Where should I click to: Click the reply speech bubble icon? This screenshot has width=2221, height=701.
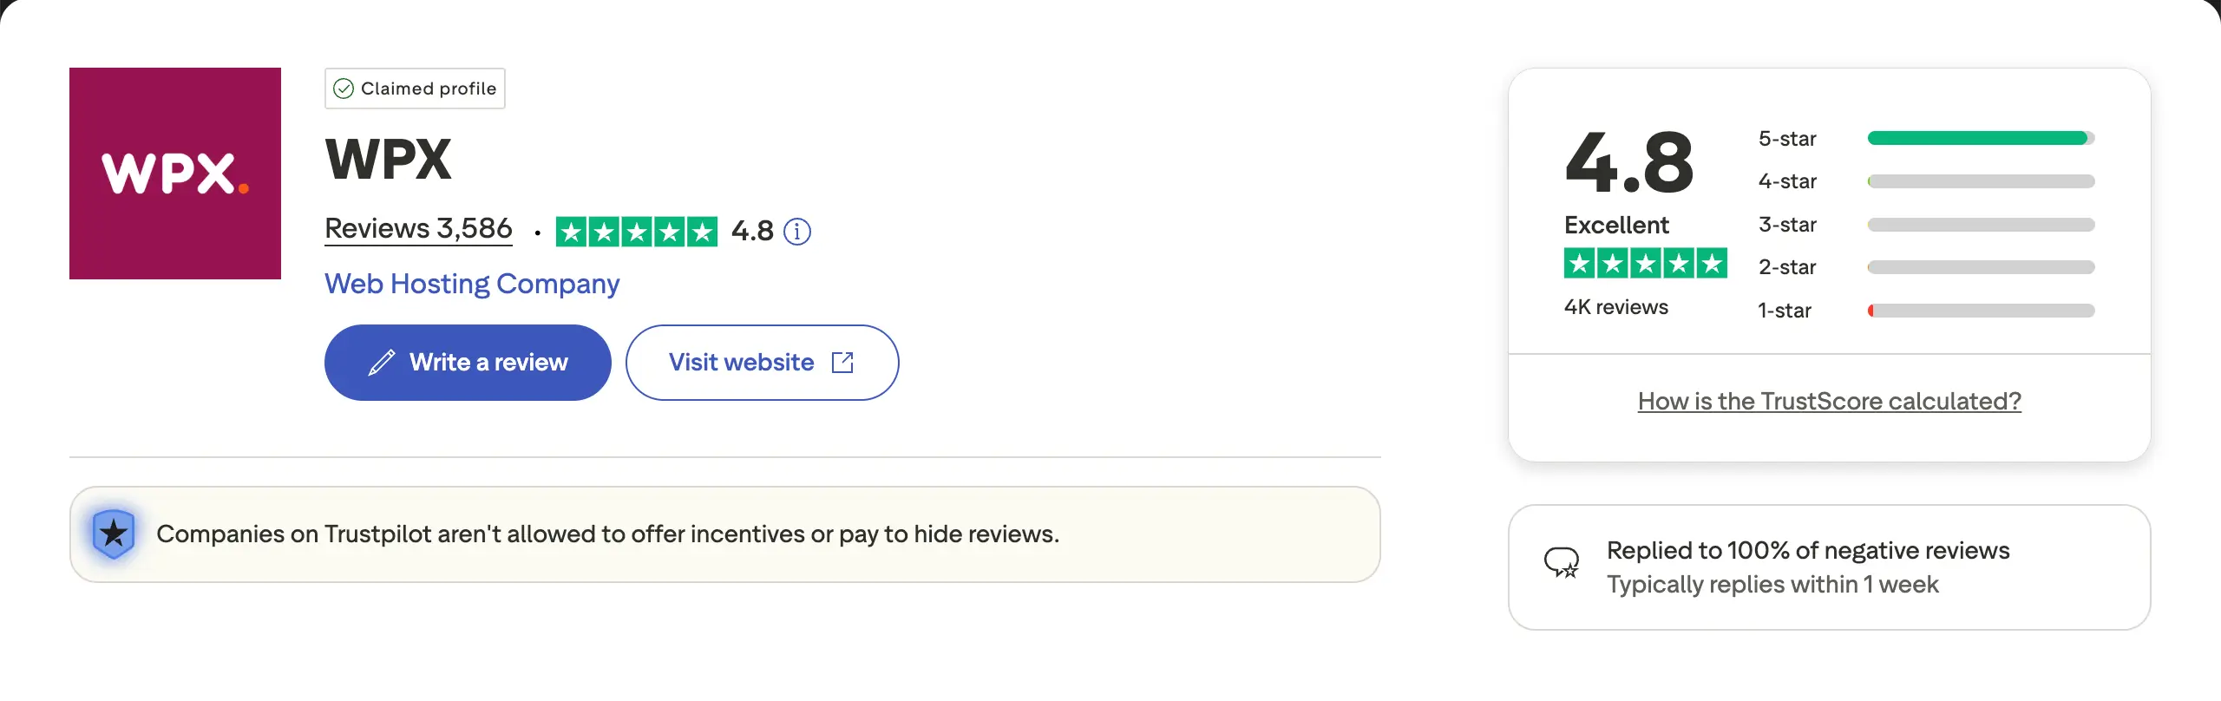(x=1562, y=564)
